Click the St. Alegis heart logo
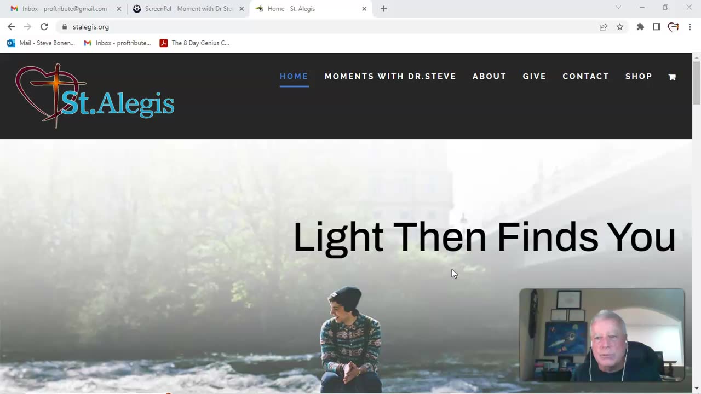Image resolution: width=701 pixels, height=394 pixels. pyautogui.click(x=95, y=96)
